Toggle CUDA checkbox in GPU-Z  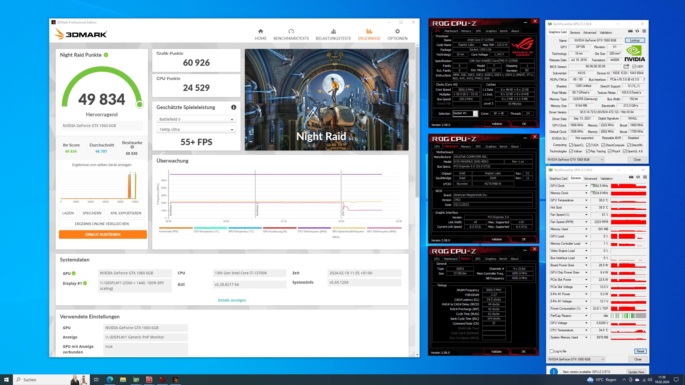pyautogui.click(x=588, y=145)
